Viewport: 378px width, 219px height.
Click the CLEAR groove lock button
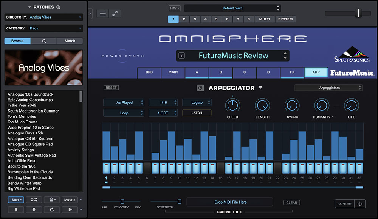[x=292, y=203]
